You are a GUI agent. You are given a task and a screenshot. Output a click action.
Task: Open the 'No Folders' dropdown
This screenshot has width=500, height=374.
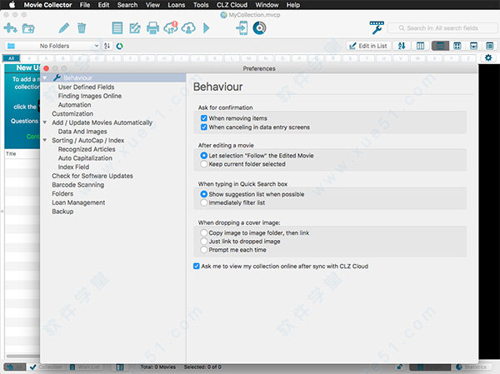52,46
